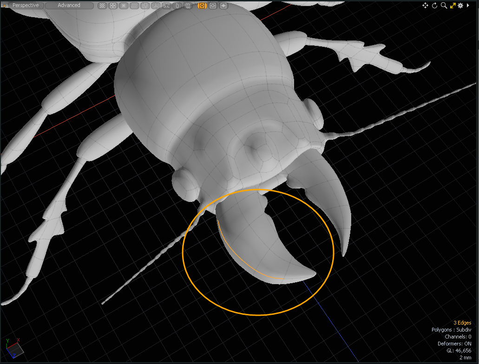Click the circular-arrow rotate view icon

[435, 6]
